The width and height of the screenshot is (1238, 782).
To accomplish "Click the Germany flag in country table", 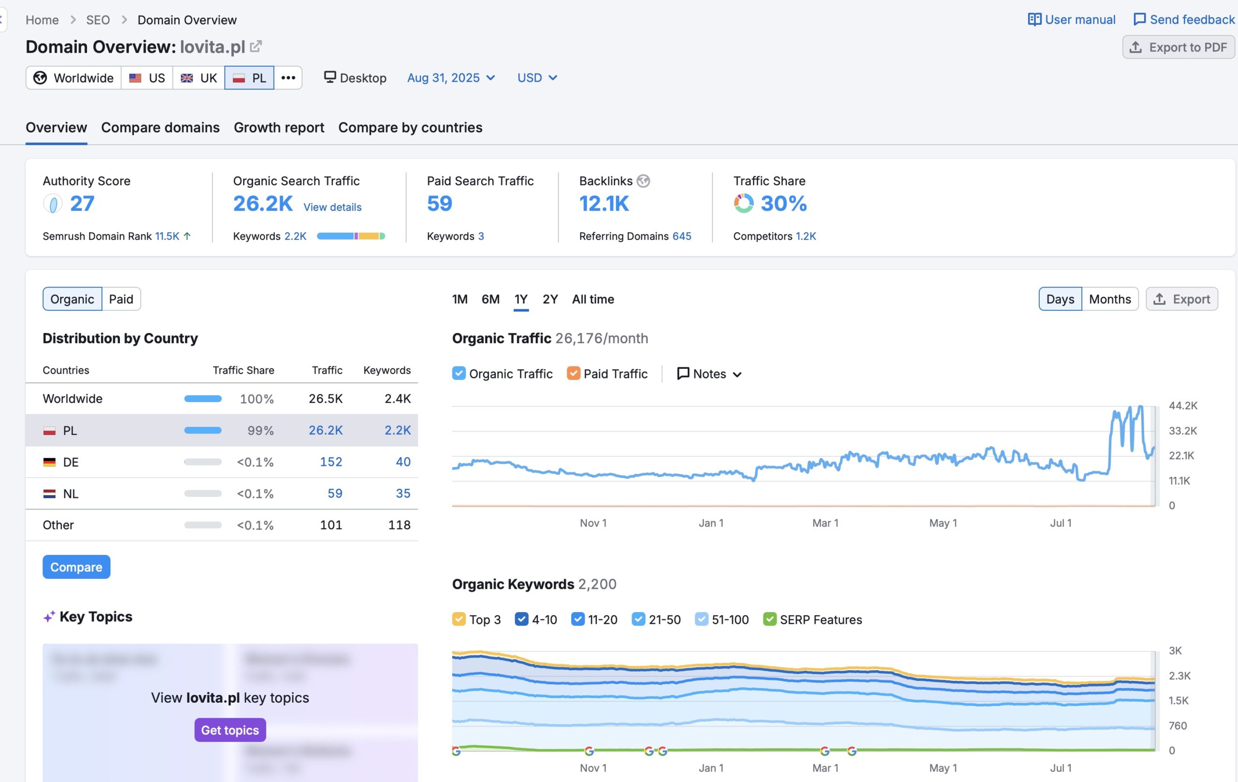I will 49,462.
